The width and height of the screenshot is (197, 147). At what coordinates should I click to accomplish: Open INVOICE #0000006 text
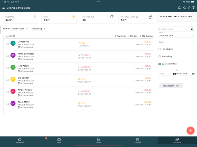[26, 45]
